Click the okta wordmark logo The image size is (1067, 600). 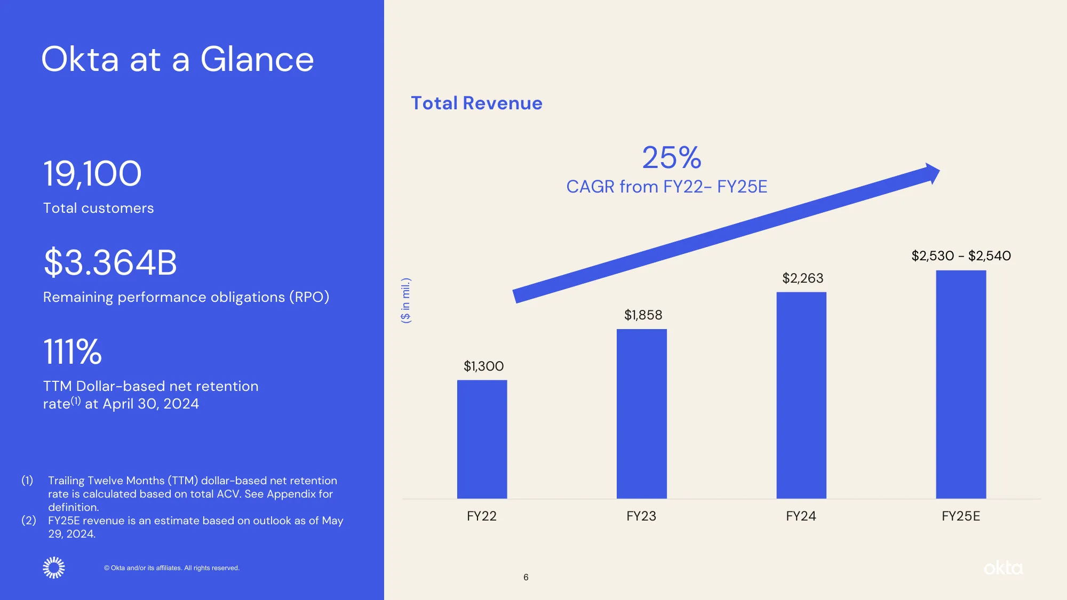(1003, 568)
